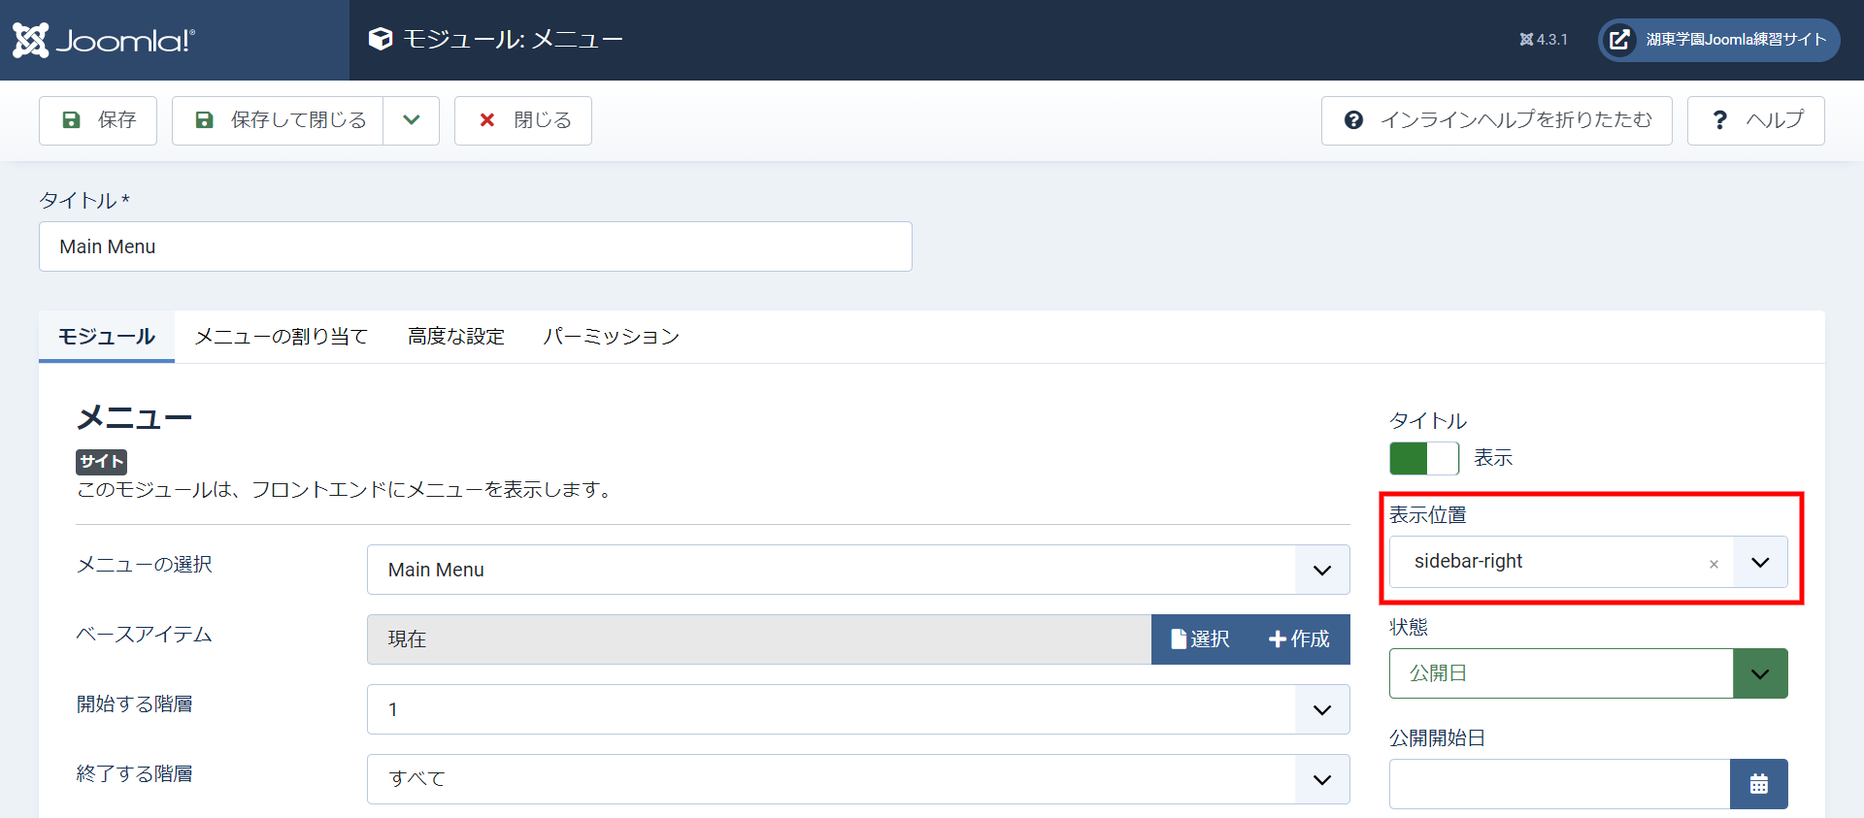The width and height of the screenshot is (1864, 818).
Task: Click the Joomla 4.3.1 version indicator
Action: 1544,40
